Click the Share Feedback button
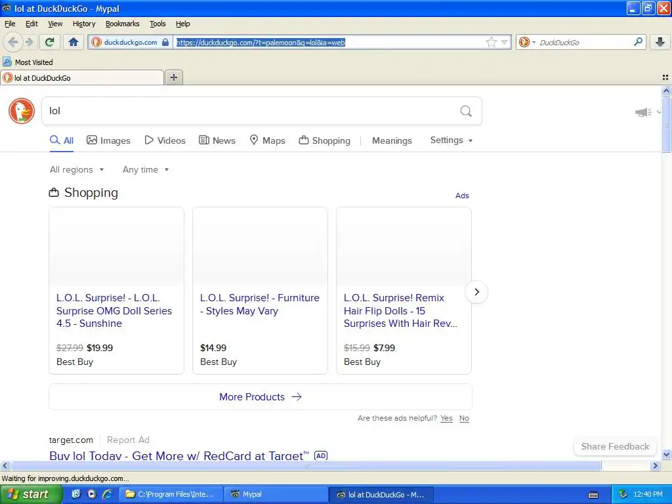Screen dimensions: 672x504 click(615, 446)
